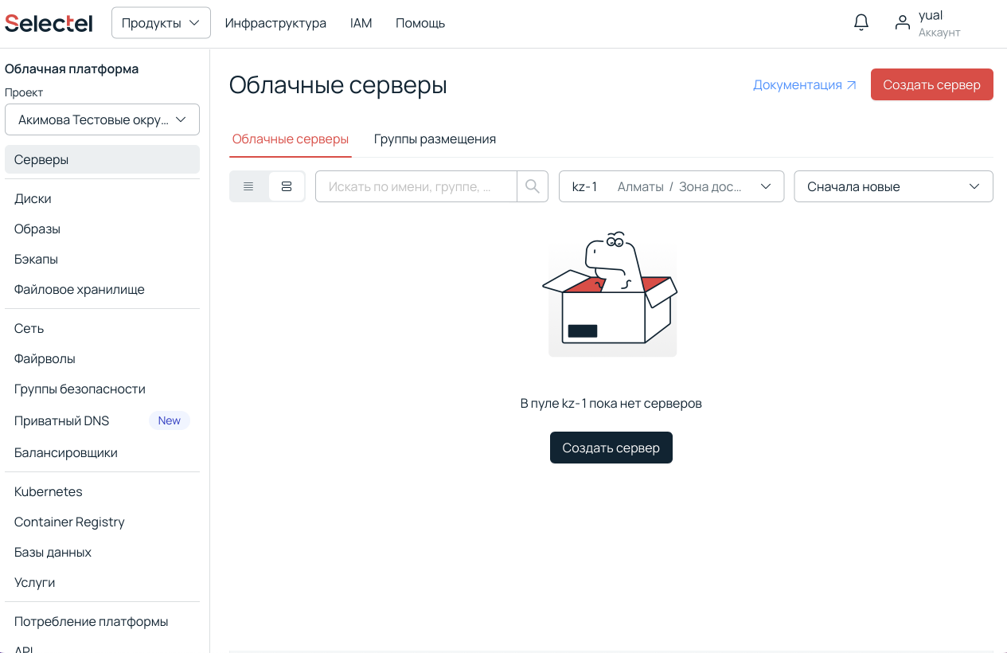1007x653 pixels.
Task: Click the search magnifier icon
Action: pyautogui.click(x=533, y=186)
